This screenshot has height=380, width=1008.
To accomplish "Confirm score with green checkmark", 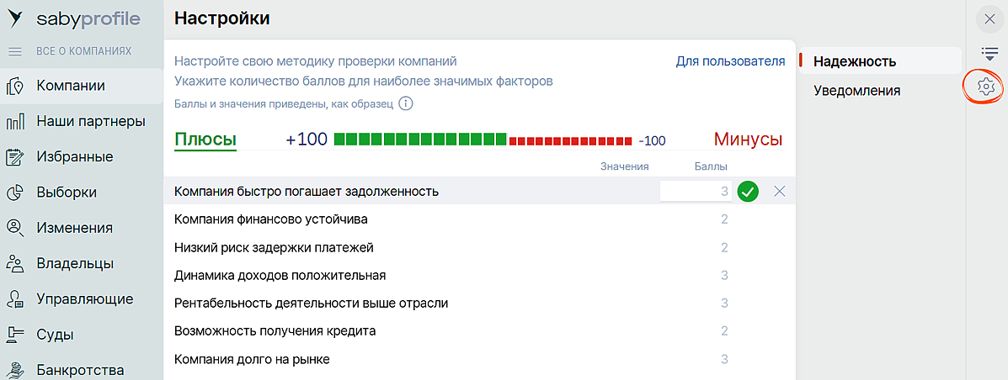I will 748,192.
